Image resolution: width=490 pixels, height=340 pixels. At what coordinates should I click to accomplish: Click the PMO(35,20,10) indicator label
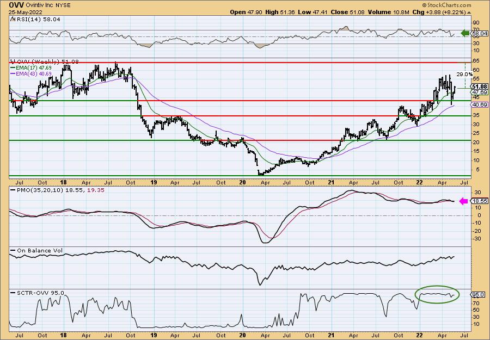(40, 190)
